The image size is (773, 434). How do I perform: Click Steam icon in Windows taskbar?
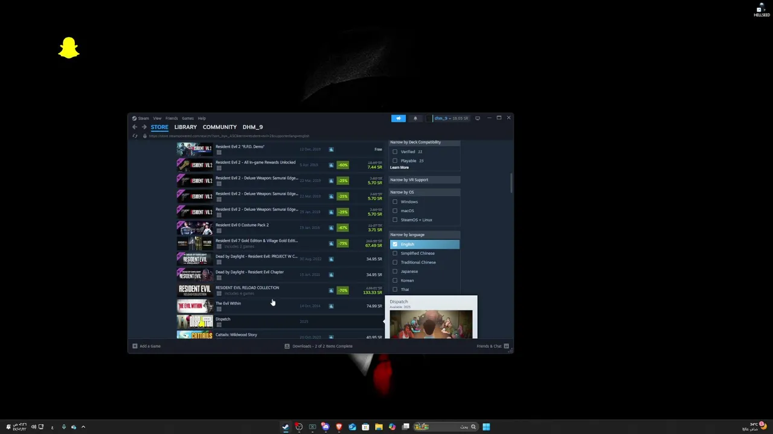[286, 427]
